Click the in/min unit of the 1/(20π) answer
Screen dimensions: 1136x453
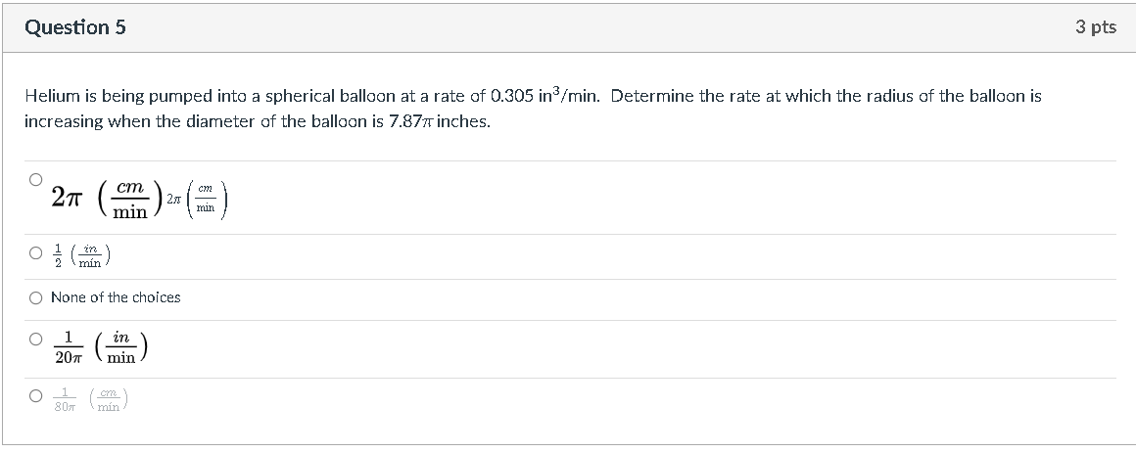click(x=121, y=347)
